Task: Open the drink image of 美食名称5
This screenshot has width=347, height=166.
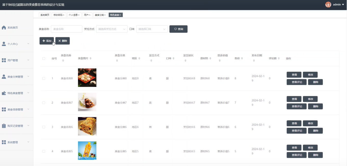Action: pos(87,150)
